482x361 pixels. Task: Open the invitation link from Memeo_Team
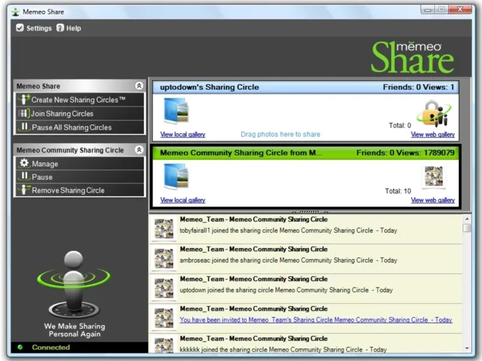pyautogui.click(x=316, y=320)
